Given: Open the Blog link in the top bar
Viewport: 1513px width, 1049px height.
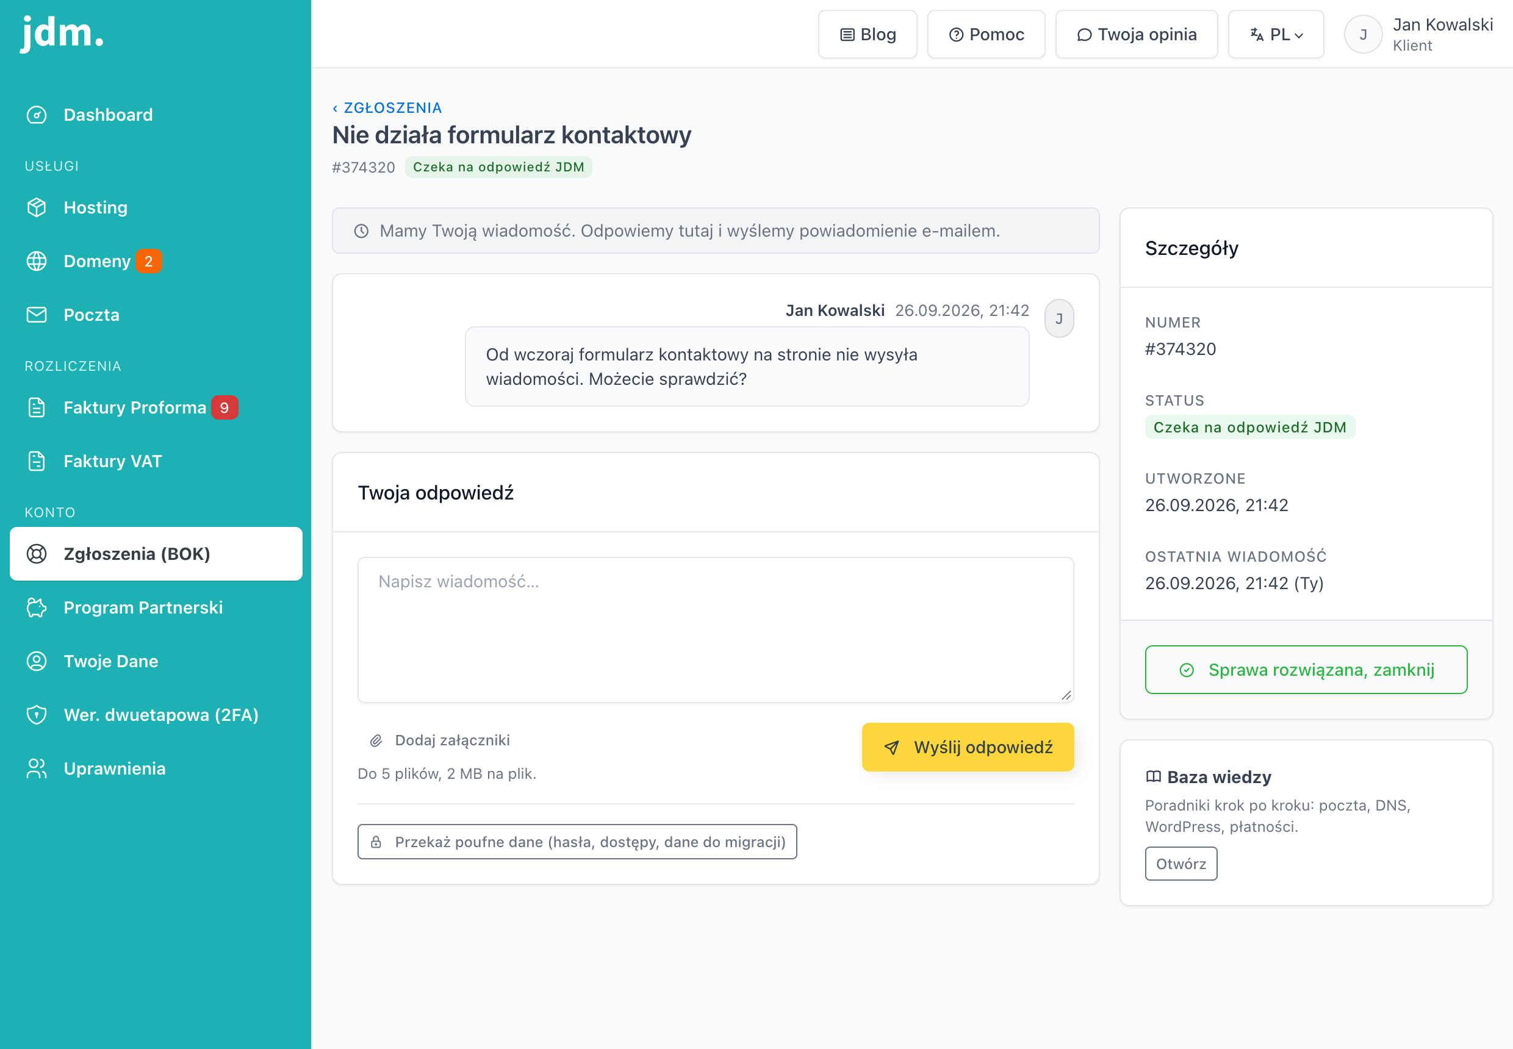Looking at the screenshot, I should (x=868, y=34).
